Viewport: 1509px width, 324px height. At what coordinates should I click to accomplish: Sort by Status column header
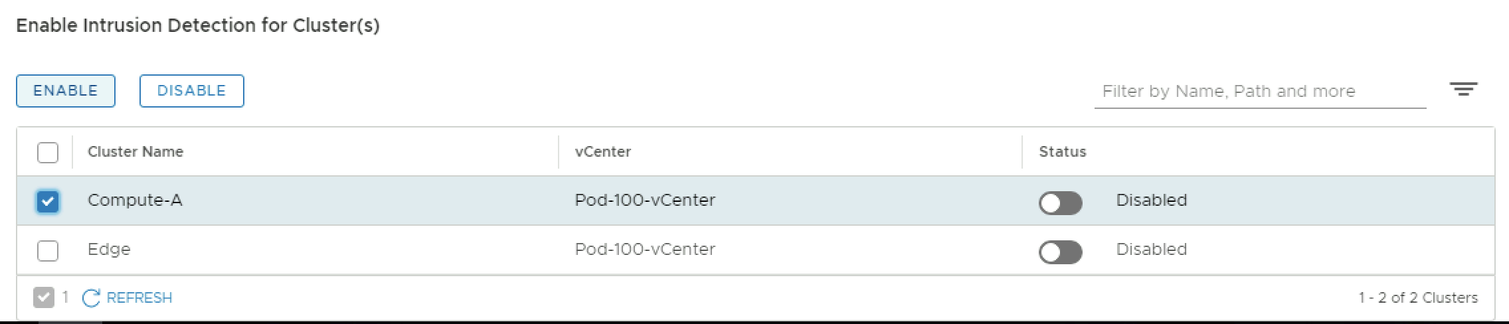1062,152
